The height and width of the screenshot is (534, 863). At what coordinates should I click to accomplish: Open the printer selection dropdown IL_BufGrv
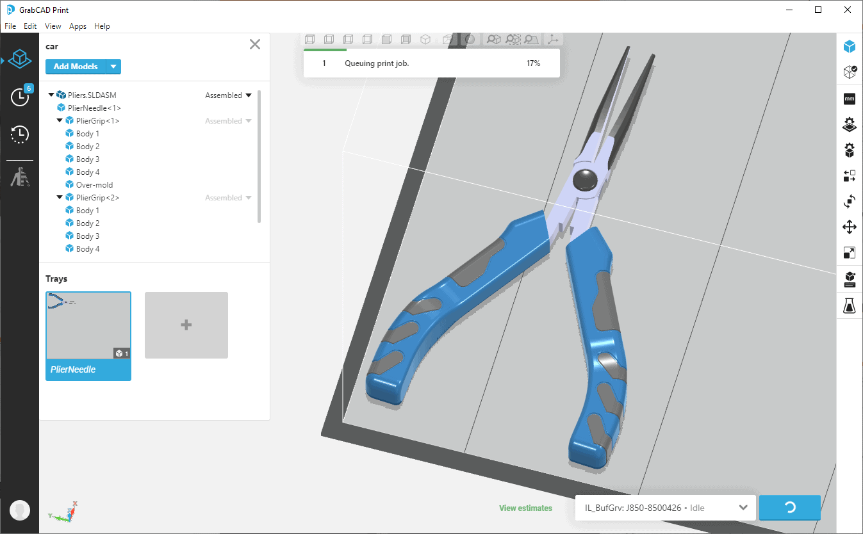(x=666, y=508)
